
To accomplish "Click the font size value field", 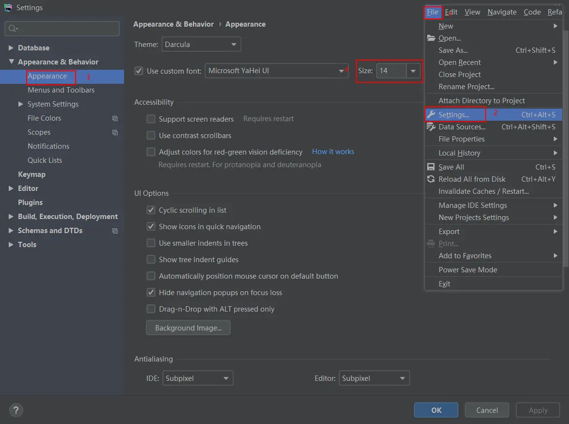I will point(391,71).
